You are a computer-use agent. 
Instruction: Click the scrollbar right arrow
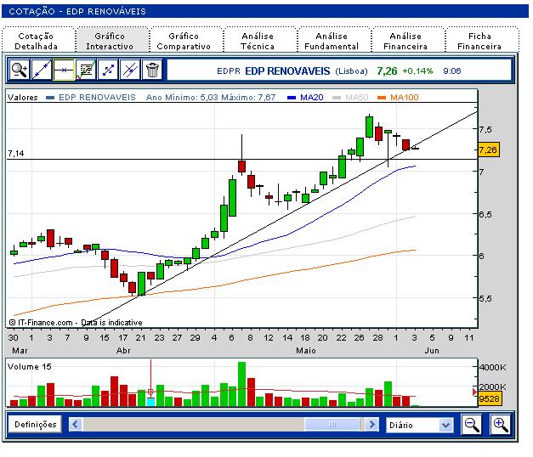(x=371, y=425)
